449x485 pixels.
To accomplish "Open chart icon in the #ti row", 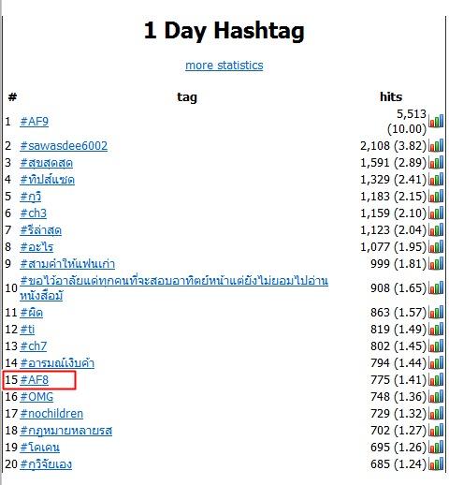I will [x=436, y=329].
